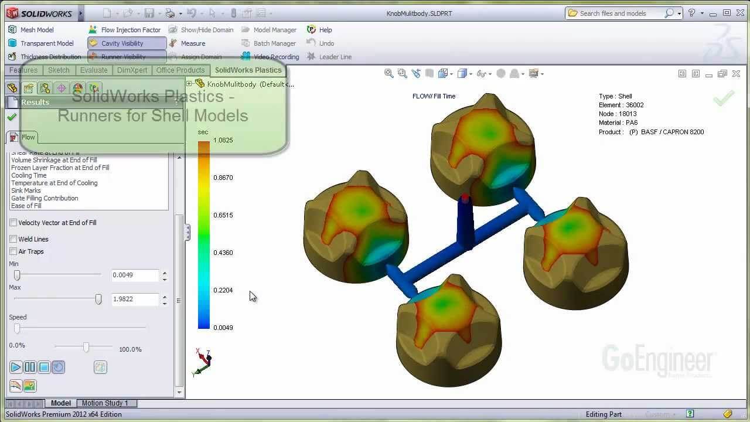750x422 pixels.
Task: Open the ConfigurationManager tab icon
Action: (45, 89)
